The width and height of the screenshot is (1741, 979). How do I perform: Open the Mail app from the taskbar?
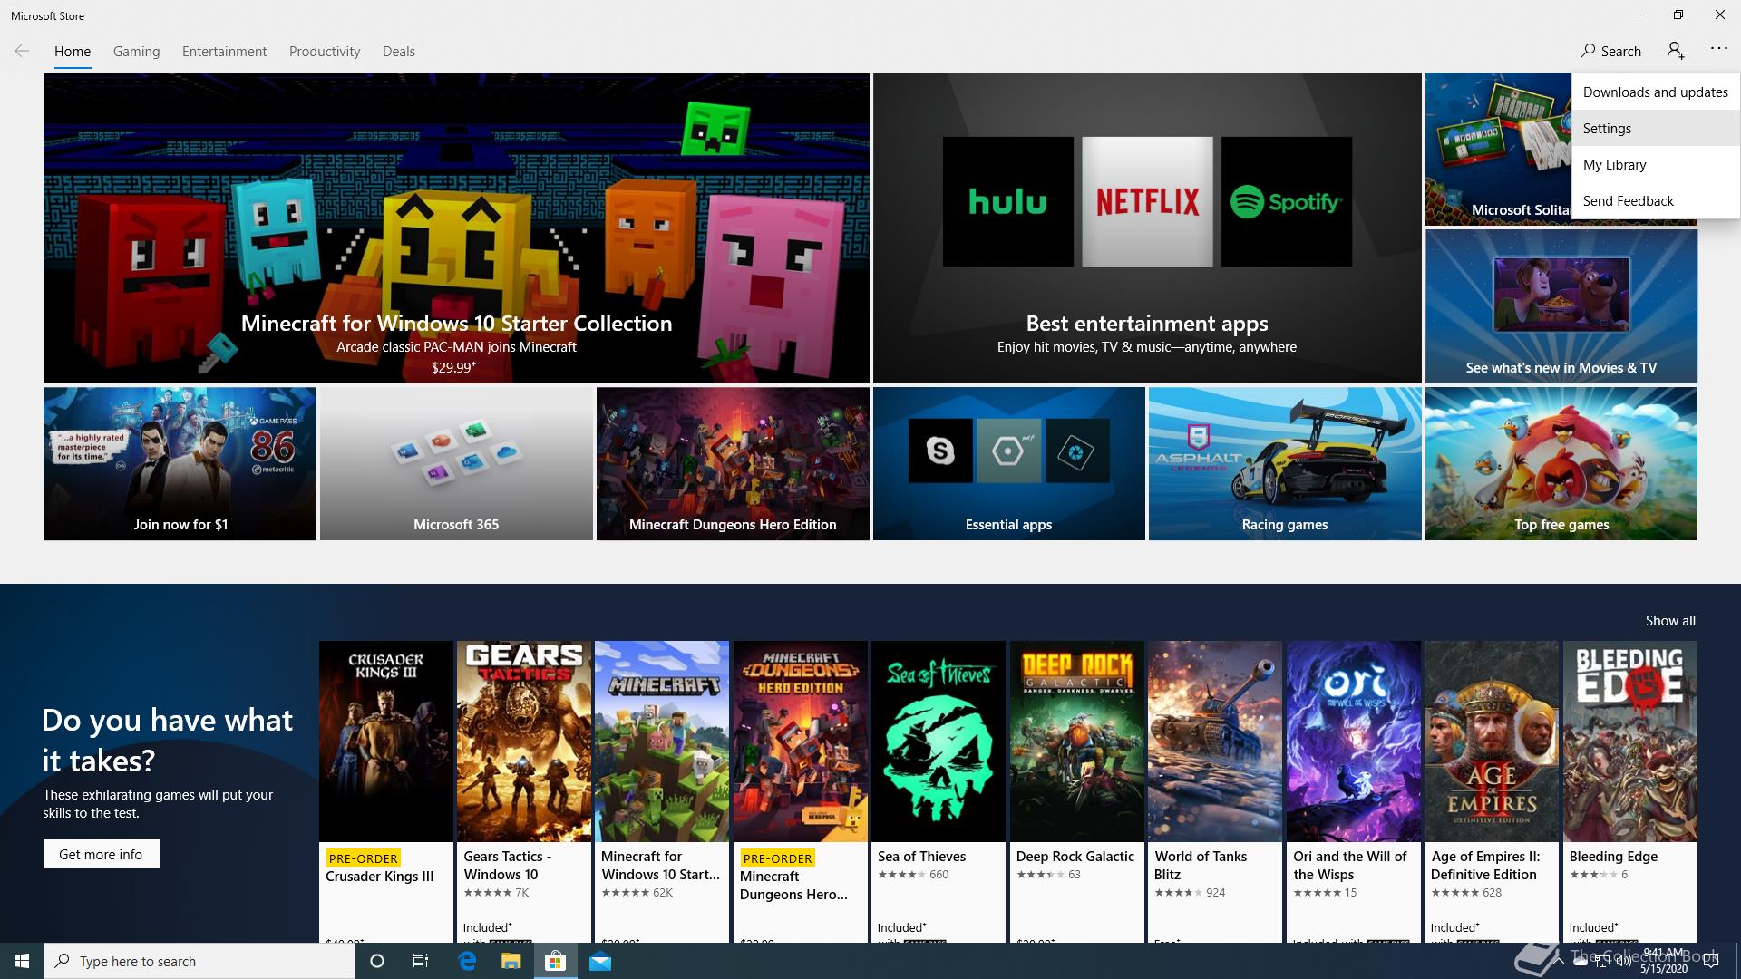coord(600,961)
